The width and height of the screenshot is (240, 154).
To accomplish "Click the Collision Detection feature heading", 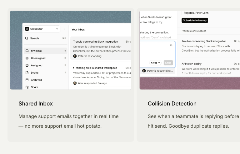I will click(172, 104).
